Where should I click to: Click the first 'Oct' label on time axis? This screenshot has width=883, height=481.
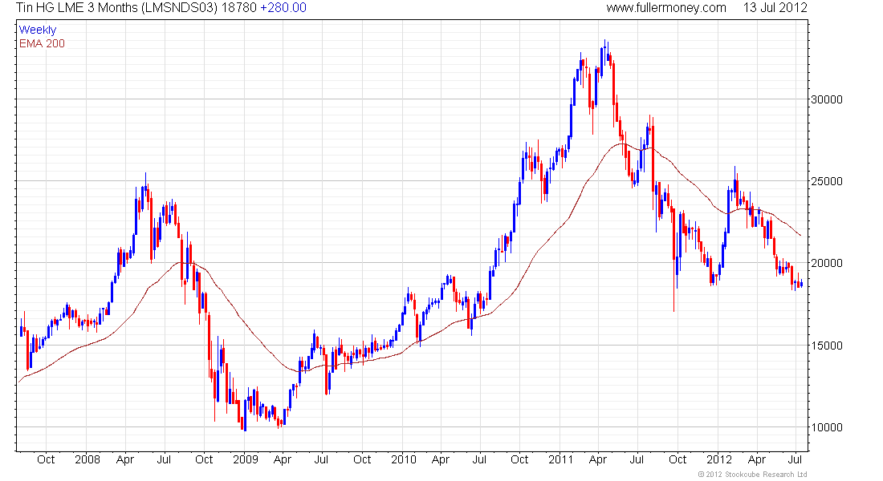point(46,459)
